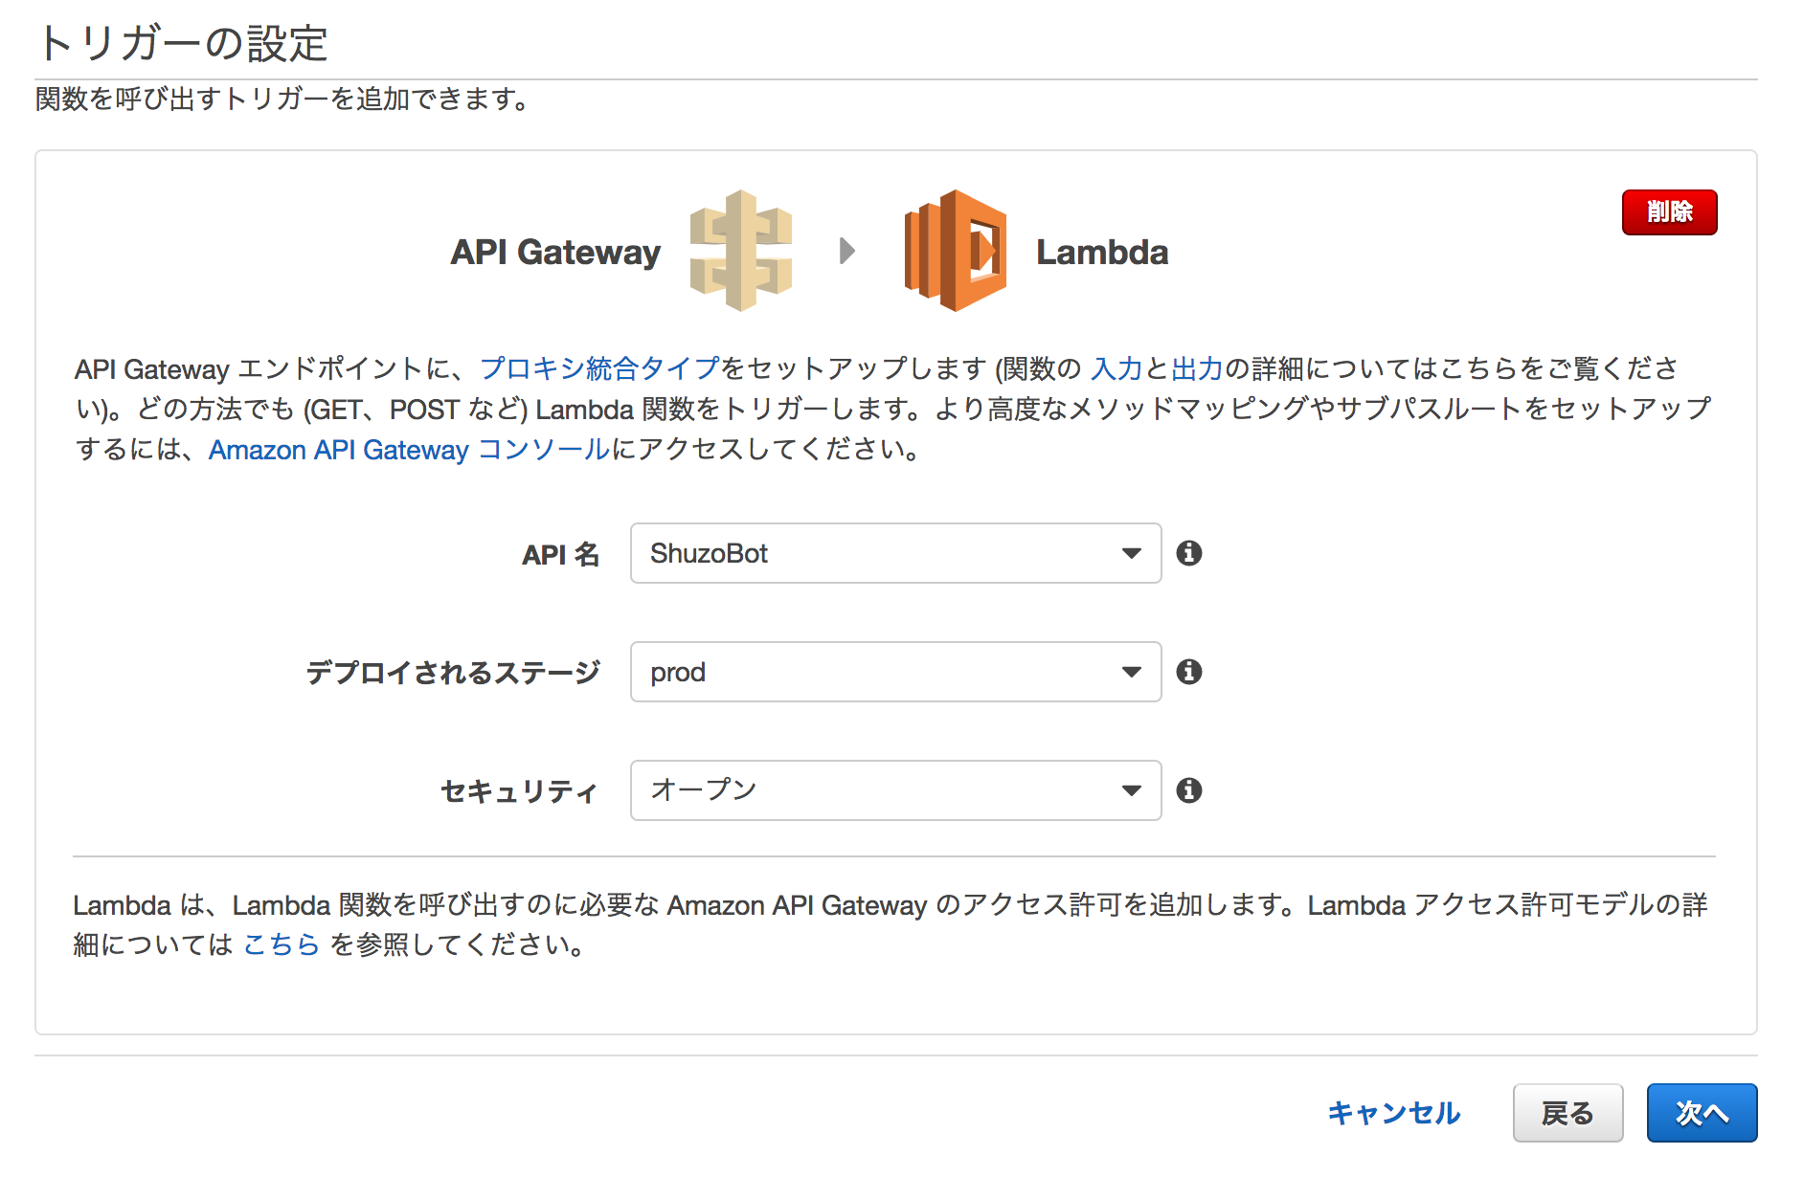
Task: Open the API 名 ShuzoBot dropdown
Action: 895,553
